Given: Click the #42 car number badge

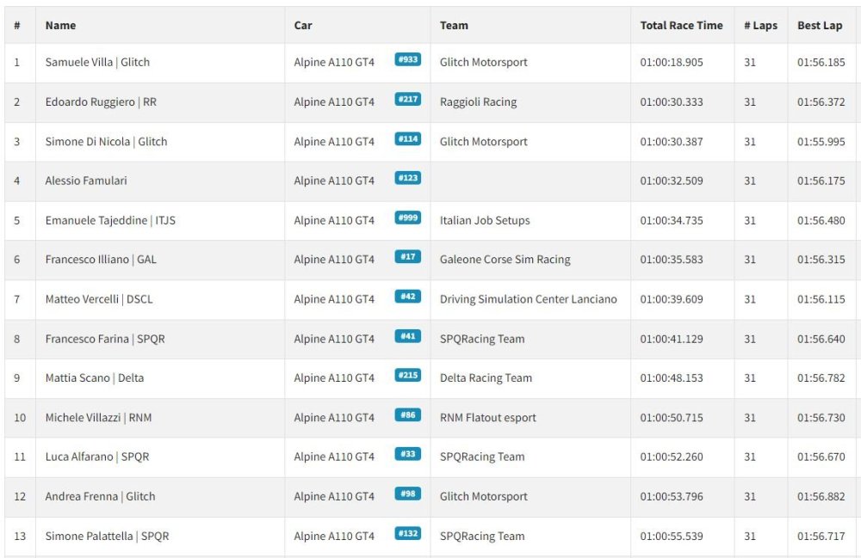Looking at the screenshot, I should (407, 297).
